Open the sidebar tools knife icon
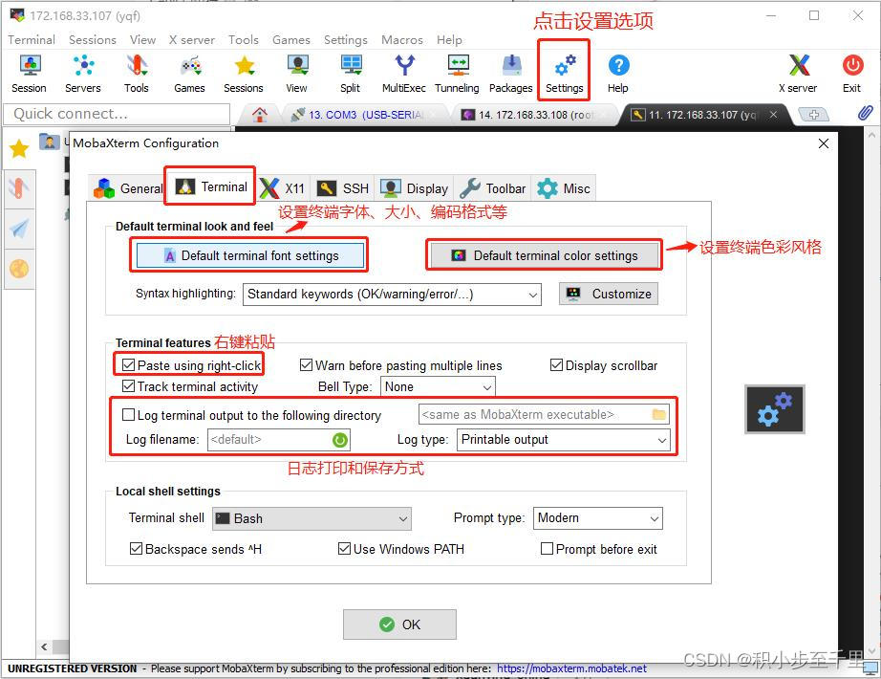Viewport: 881px width, 679px height. [19, 188]
